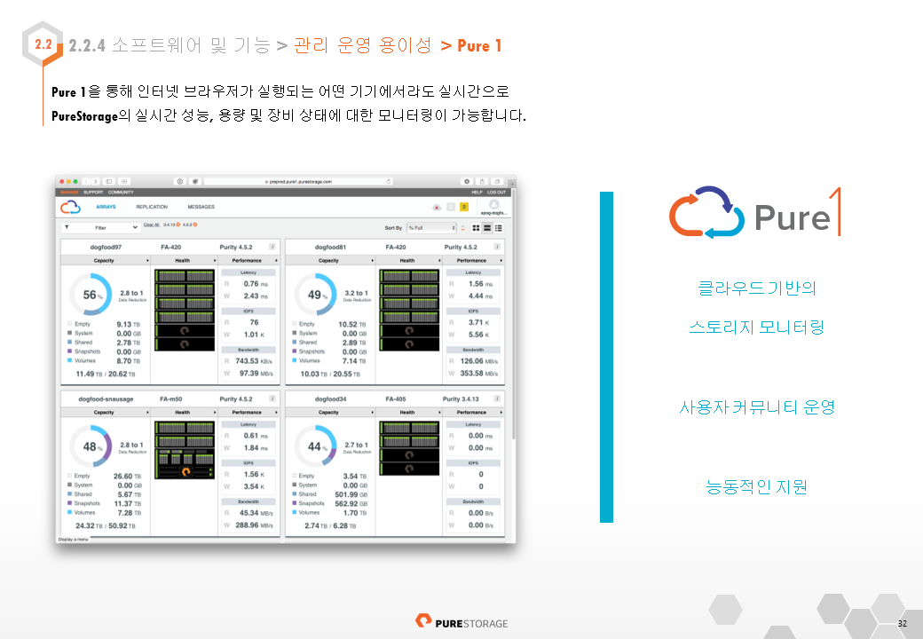Open info icon on dogfood34 card
Screen dimensions: 923x639
click(x=497, y=398)
